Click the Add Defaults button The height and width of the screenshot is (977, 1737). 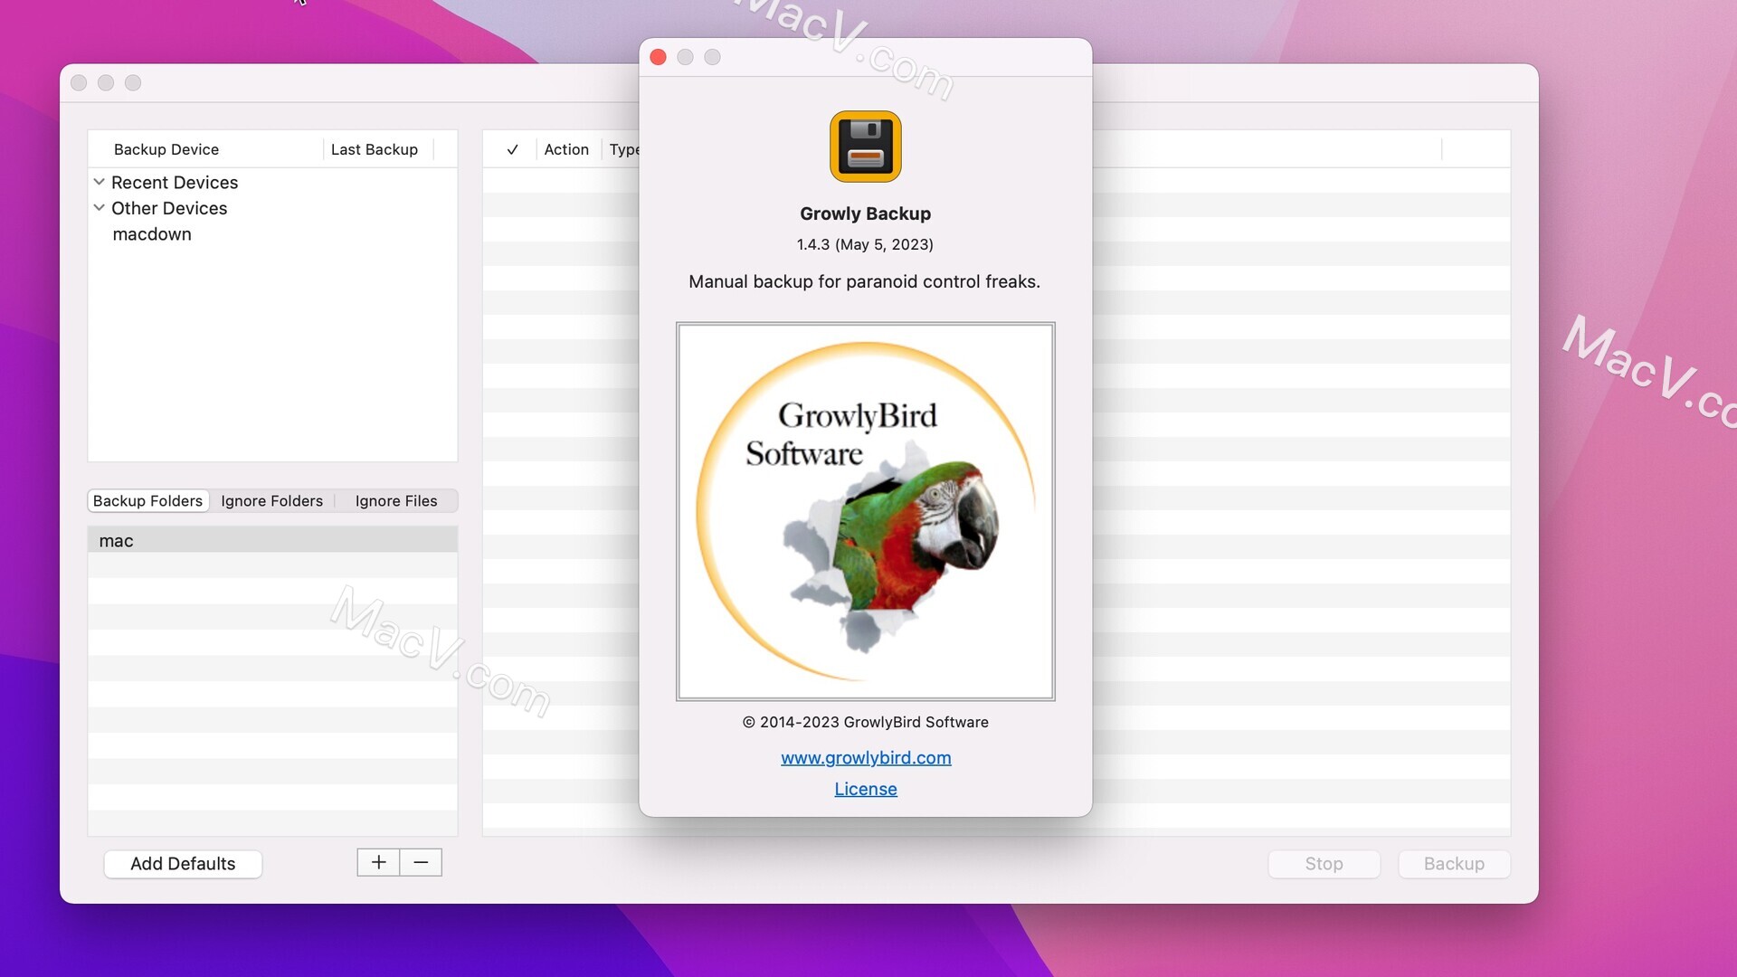[x=183, y=864]
